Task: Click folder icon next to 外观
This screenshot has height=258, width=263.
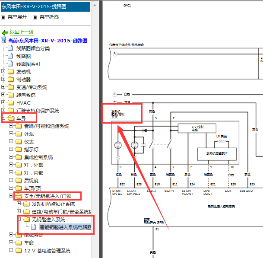Action: point(19,134)
